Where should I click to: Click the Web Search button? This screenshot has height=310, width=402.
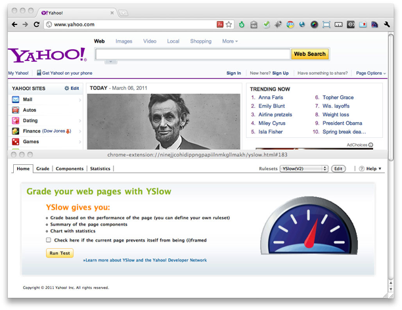[309, 54]
